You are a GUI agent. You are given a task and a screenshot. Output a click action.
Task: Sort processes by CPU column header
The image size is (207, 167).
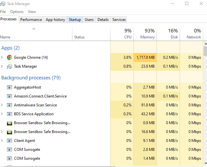click(122, 34)
